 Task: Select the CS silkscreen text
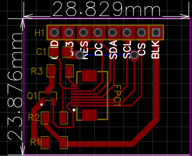tap(142, 49)
